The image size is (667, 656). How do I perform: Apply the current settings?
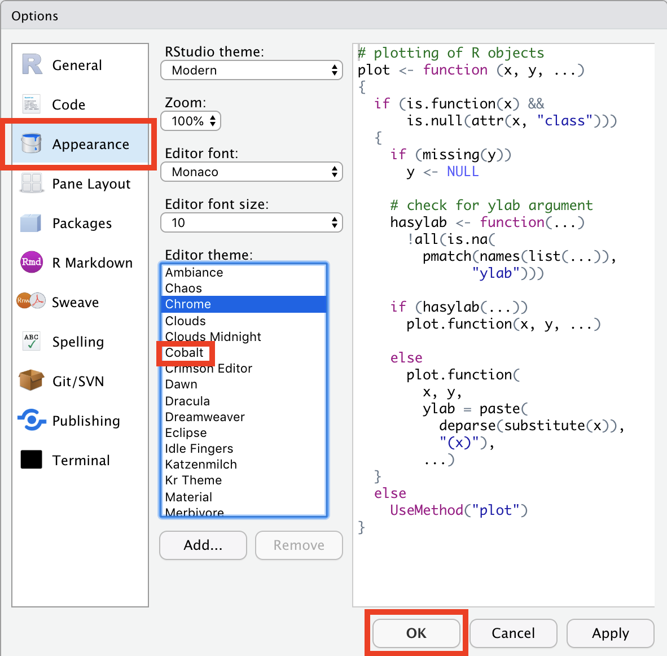click(610, 633)
